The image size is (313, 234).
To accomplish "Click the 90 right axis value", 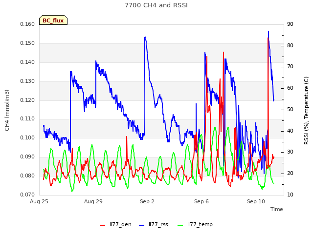I will pos(290,24).
